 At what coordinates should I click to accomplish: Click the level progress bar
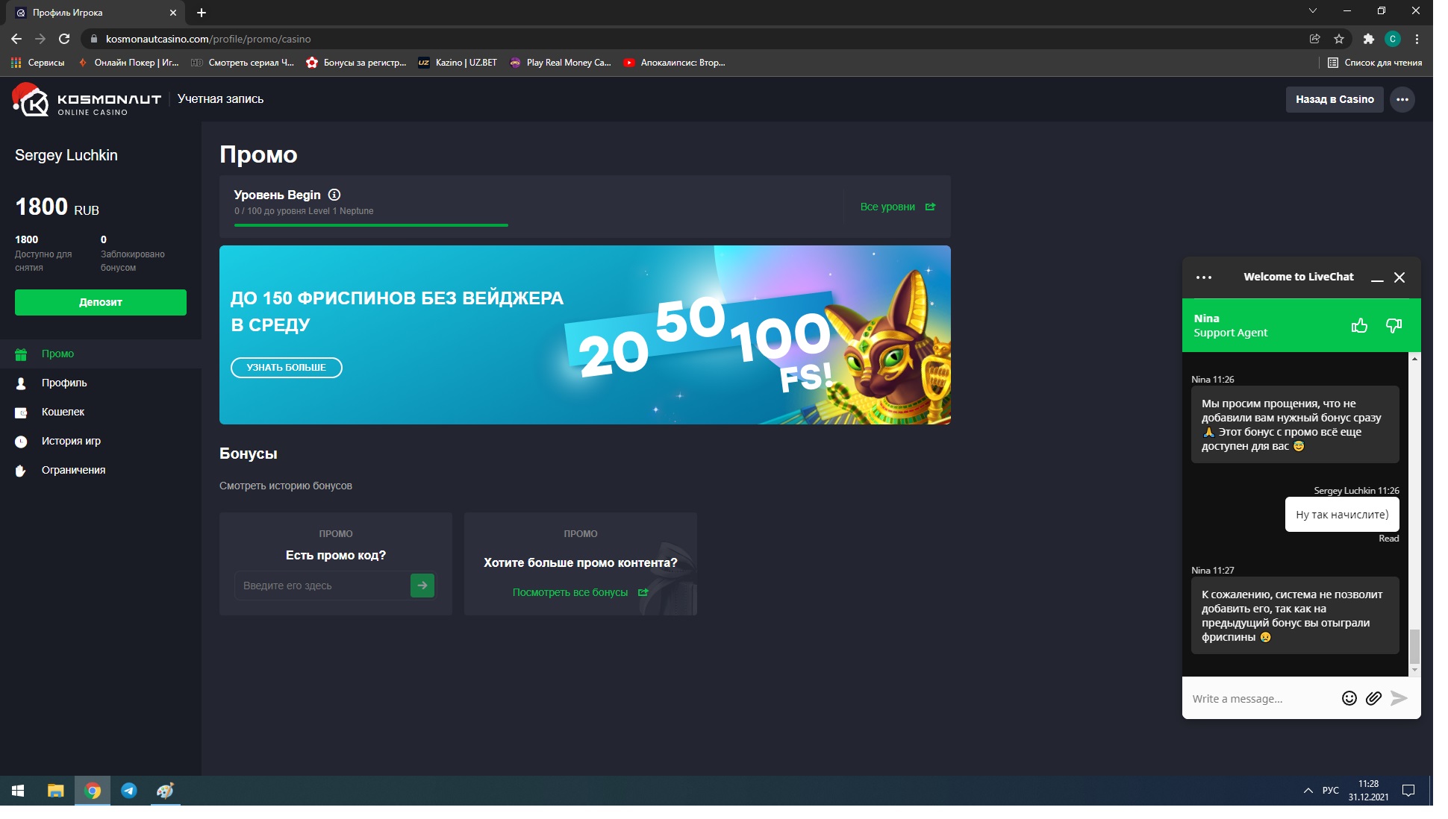371,225
